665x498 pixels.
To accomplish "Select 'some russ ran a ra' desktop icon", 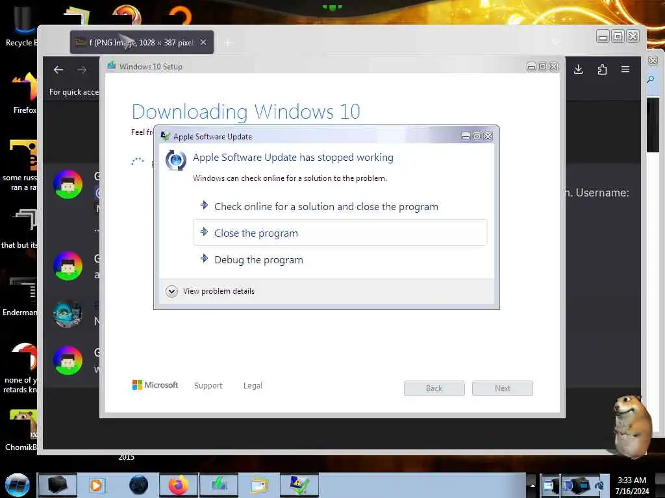I will coord(19,165).
